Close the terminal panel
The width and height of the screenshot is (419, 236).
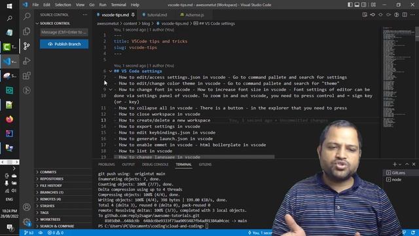point(414,165)
